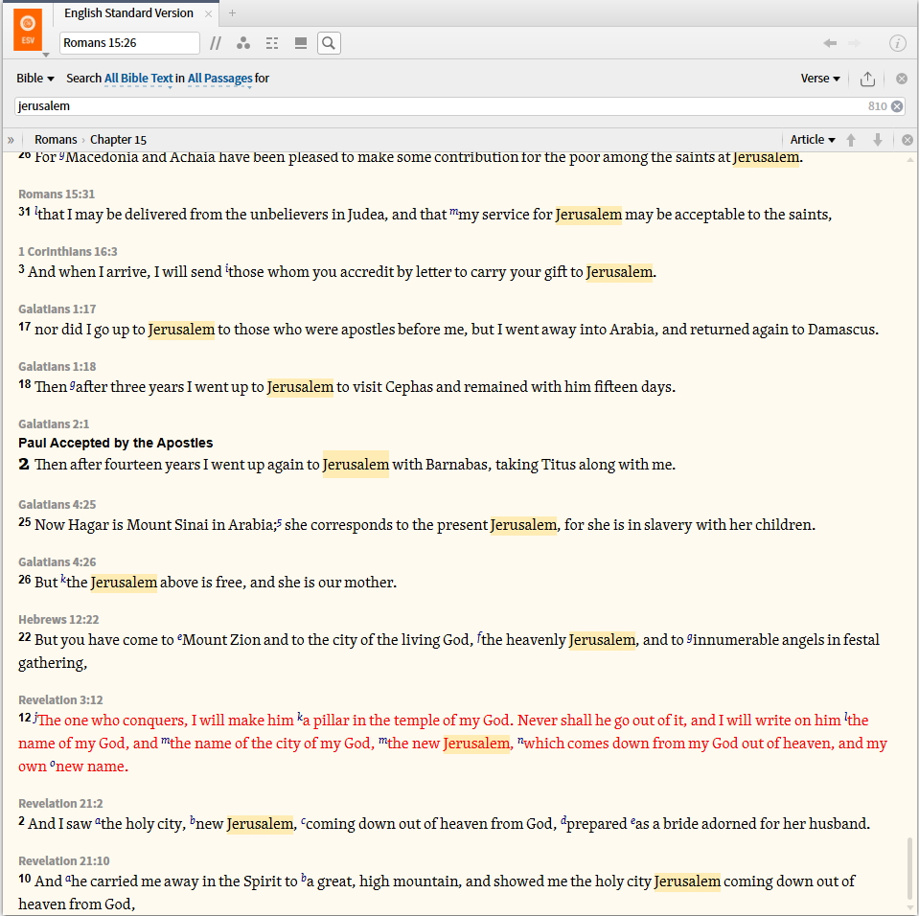Click the 810 results count
Screen dimensions: 919x916
877,106
